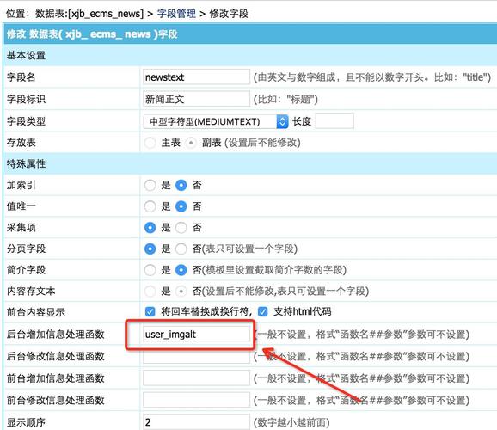The height and width of the screenshot is (430, 497).
Task: Click the 字段名 input containing newstext
Action: pyautogui.click(x=196, y=77)
